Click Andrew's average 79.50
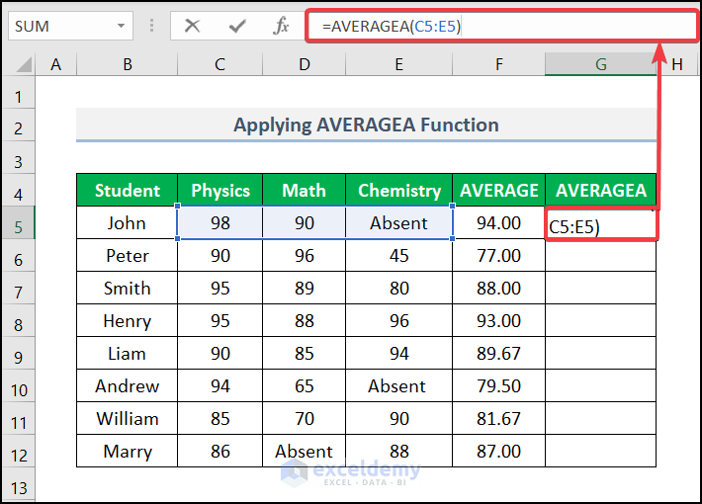Image resolution: width=702 pixels, height=504 pixels. point(498,385)
